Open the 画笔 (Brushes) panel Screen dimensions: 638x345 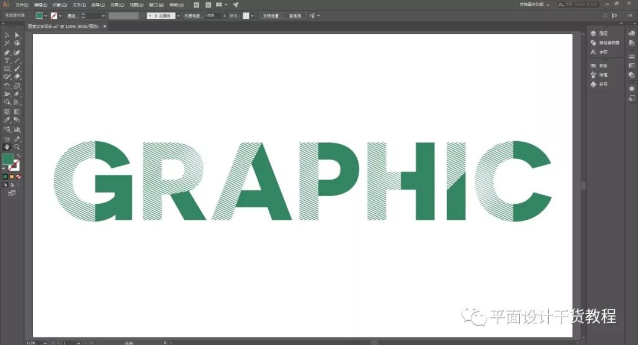(599, 75)
